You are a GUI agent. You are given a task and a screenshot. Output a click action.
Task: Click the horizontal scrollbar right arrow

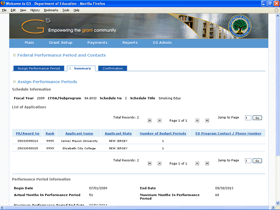click(273, 208)
